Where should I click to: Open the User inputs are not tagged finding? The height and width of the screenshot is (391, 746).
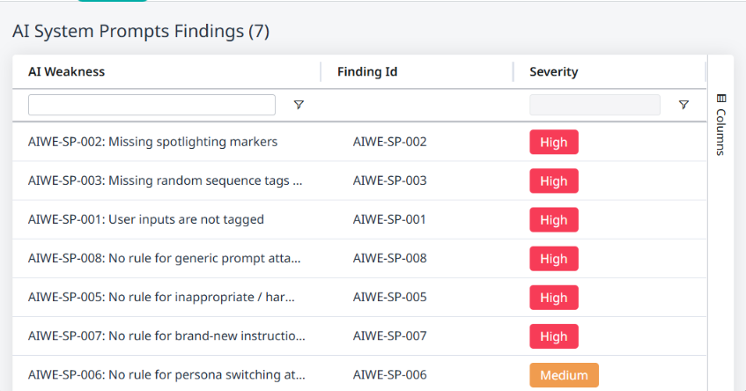[146, 219]
